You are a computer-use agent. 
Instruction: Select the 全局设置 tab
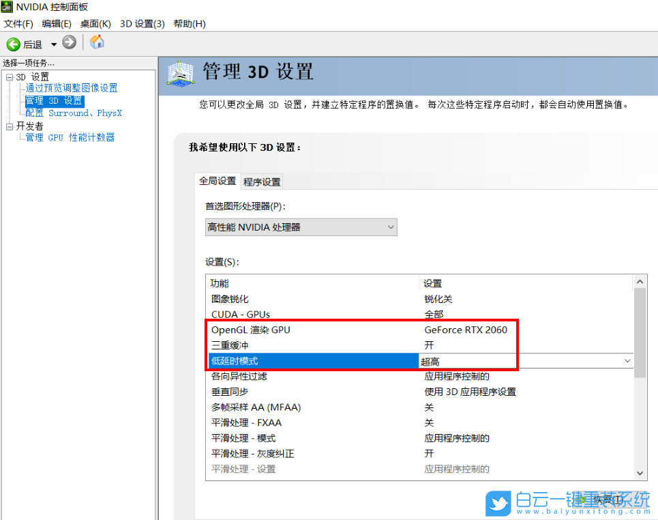pyautogui.click(x=218, y=182)
